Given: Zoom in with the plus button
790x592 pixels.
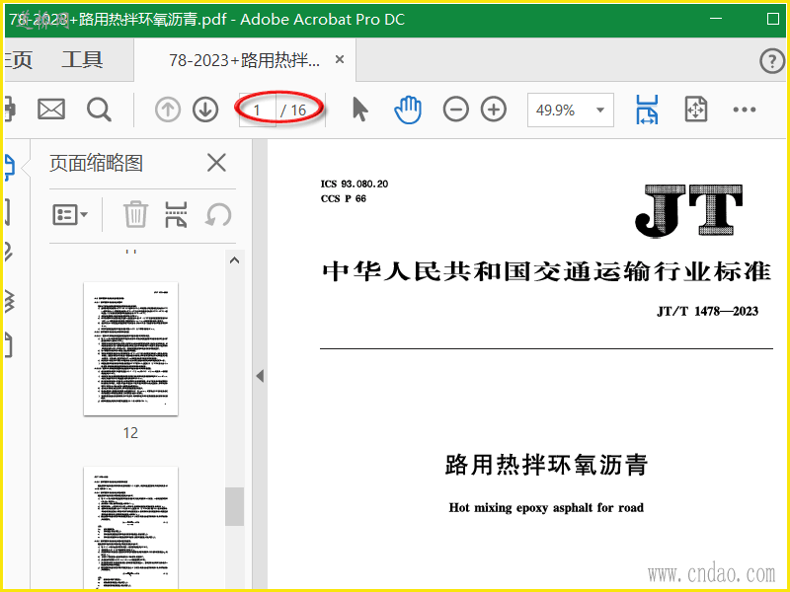Looking at the screenshot, I should point(494,110).
